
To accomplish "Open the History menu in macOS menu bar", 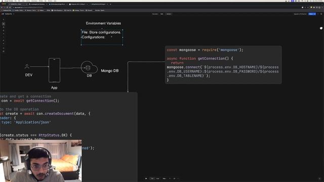I will pyautogui.click(x=28, y=1).
